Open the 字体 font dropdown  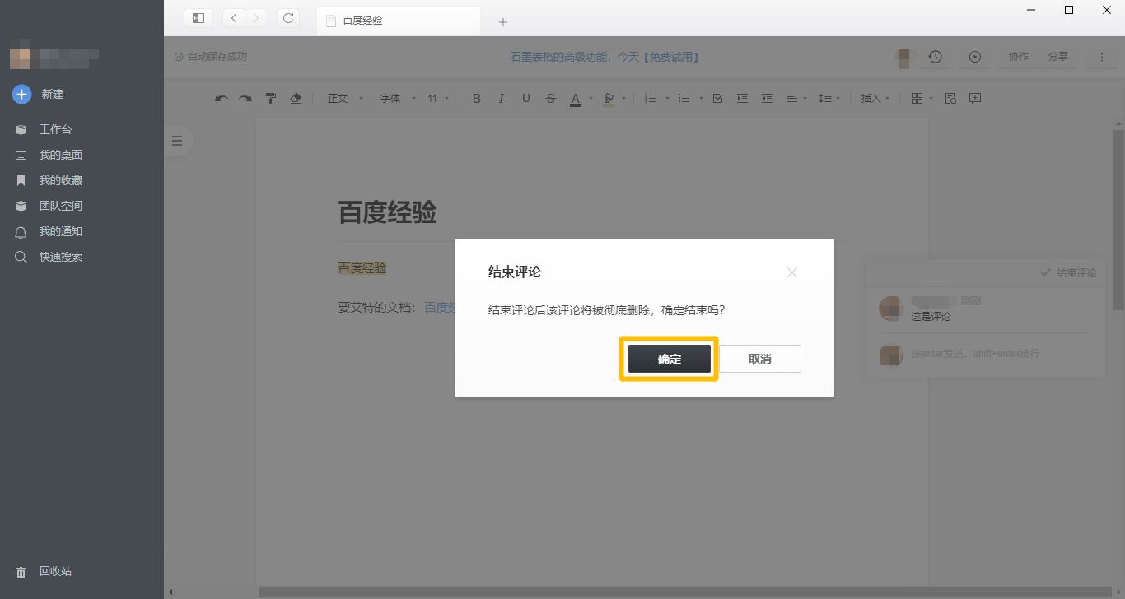[x=398, y=99]
